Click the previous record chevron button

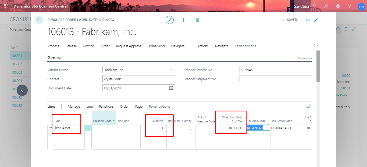coord(22,90)
